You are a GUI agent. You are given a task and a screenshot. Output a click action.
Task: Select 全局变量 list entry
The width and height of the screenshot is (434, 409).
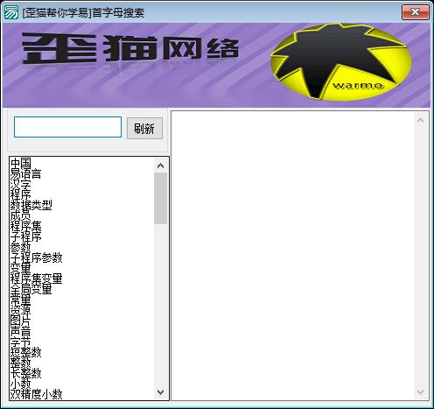31,289
